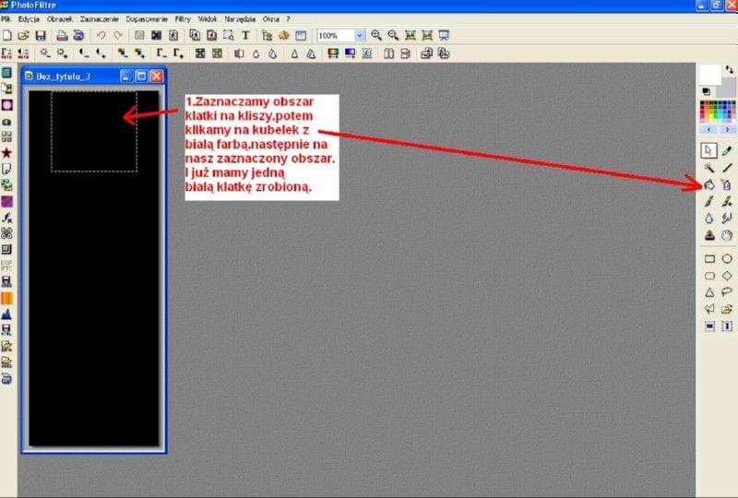This screenshot has height=498, width=738.
Task: Select the Line tool
Action: (x=727, y=168)
